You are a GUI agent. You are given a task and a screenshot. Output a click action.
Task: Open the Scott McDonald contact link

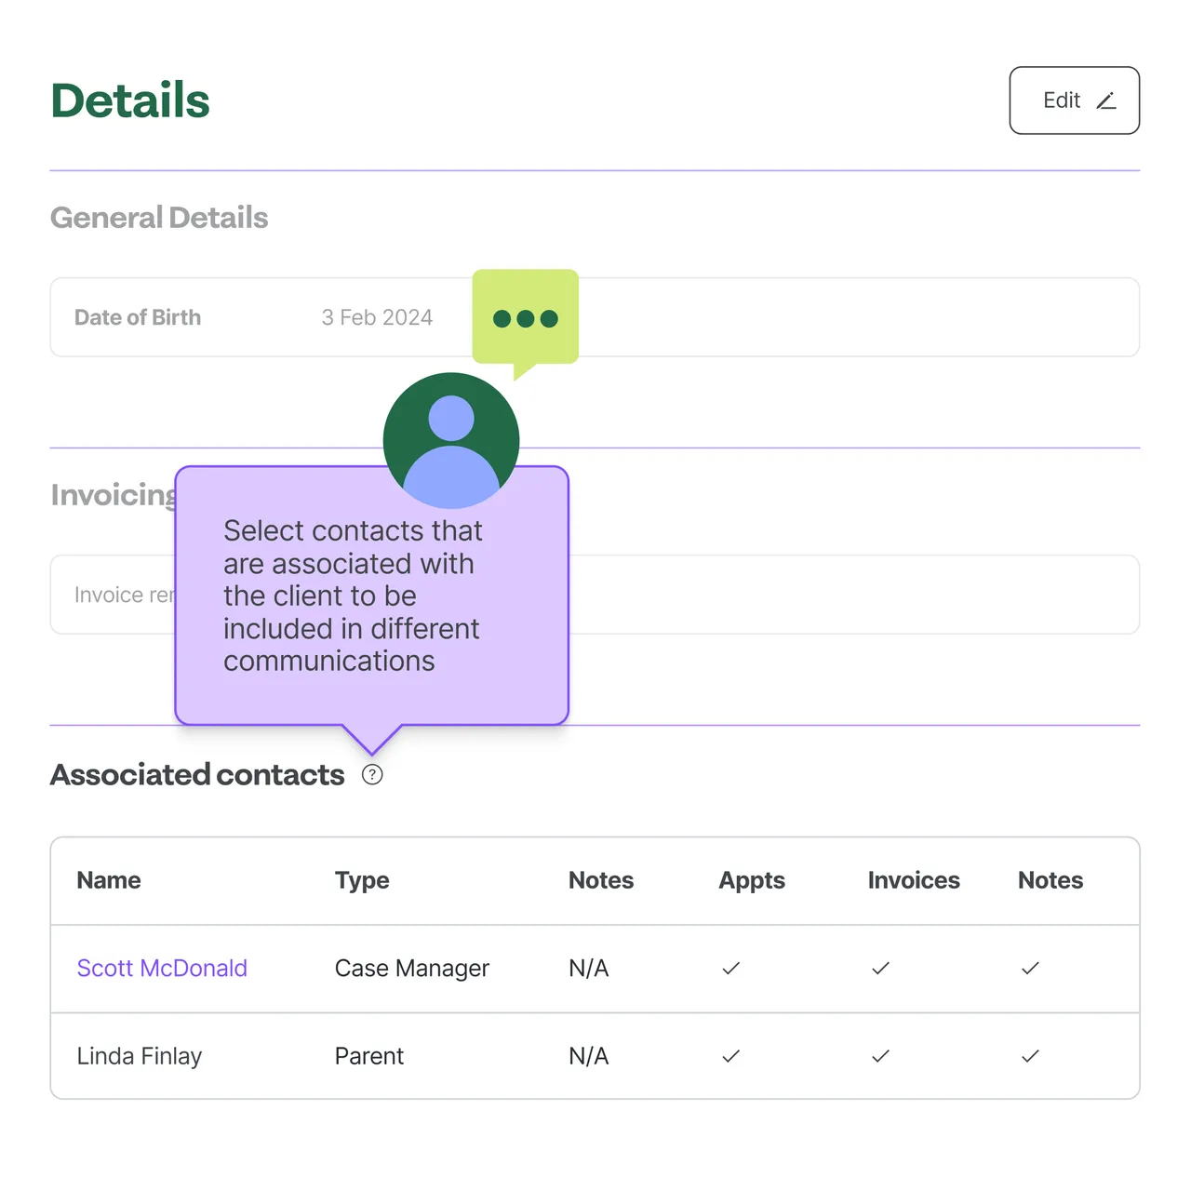point(162,968)
